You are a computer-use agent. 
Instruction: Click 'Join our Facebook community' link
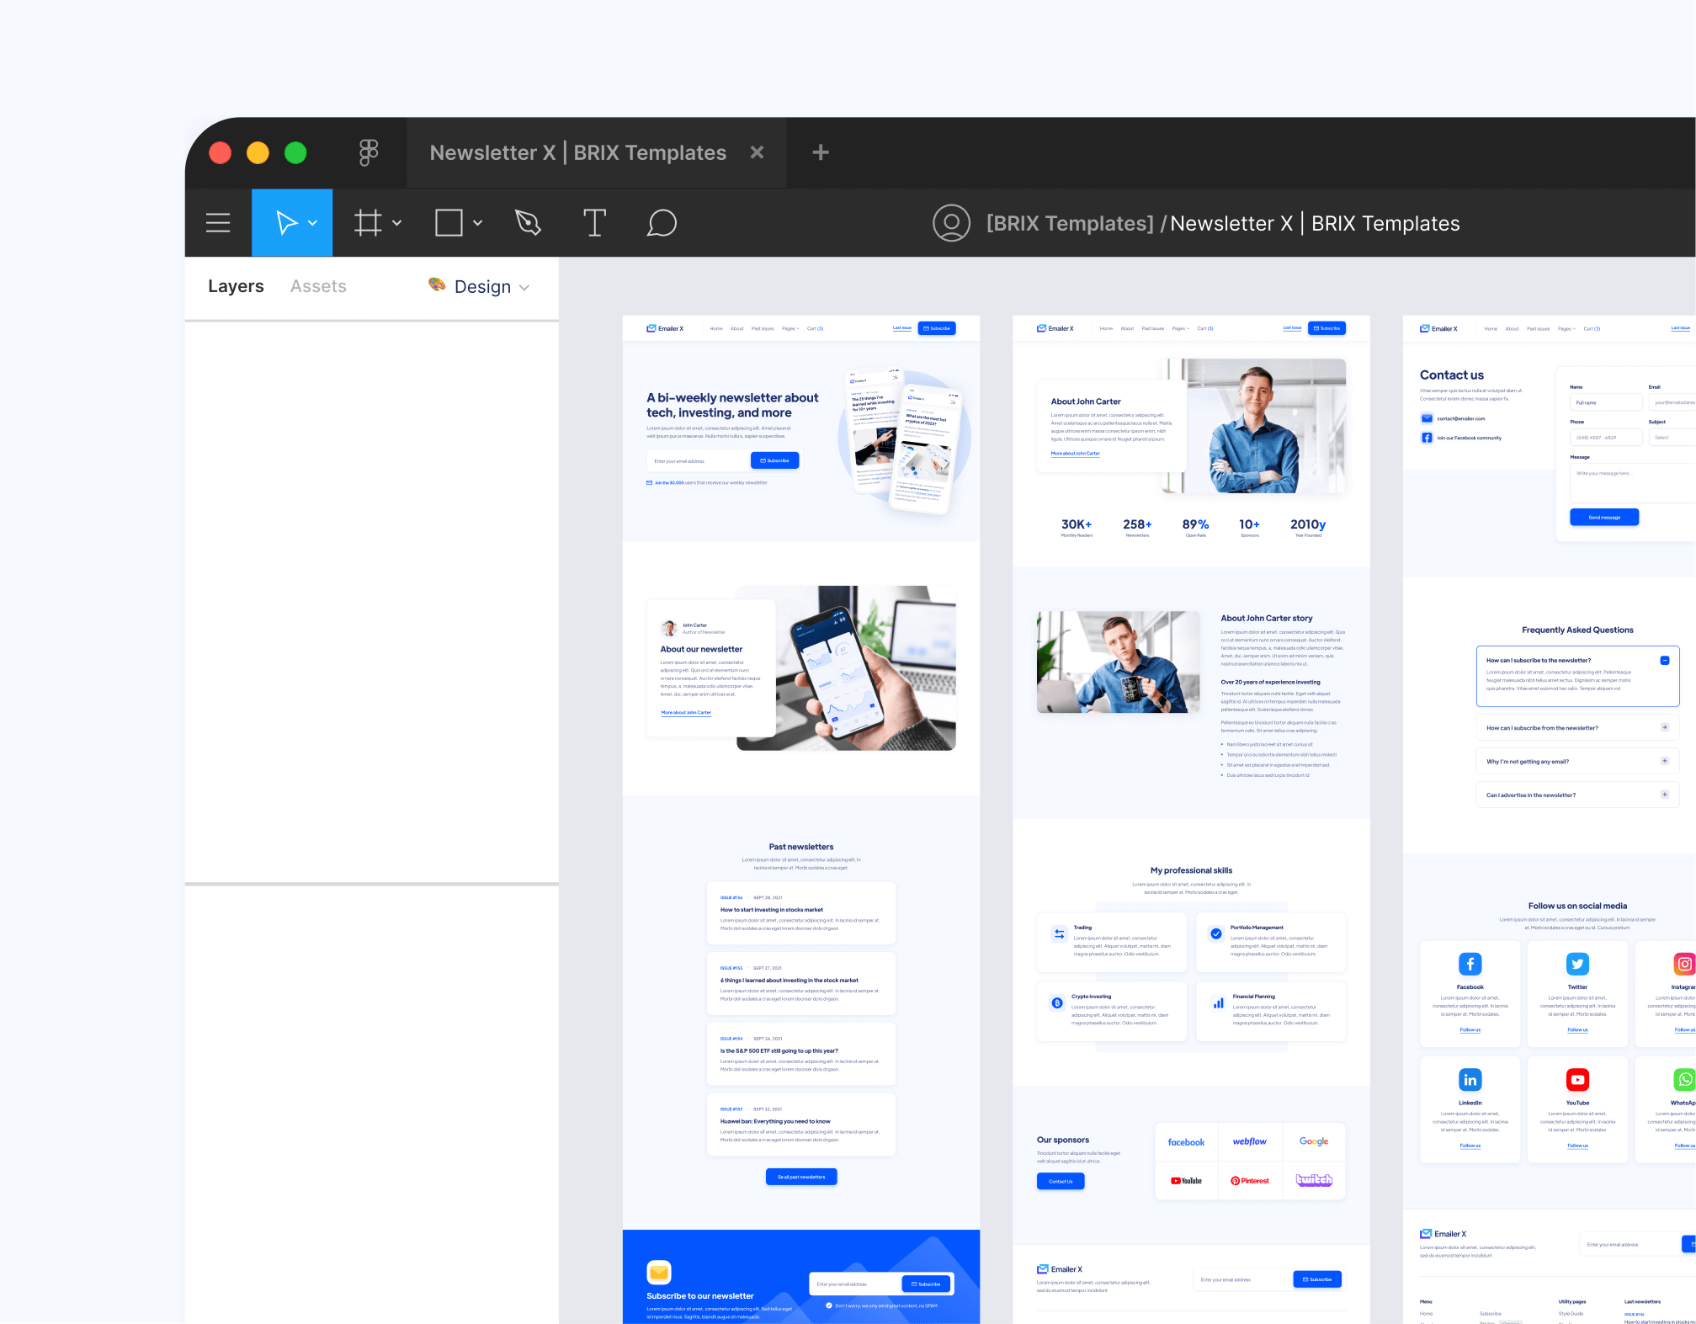(x=1469, y=438)
